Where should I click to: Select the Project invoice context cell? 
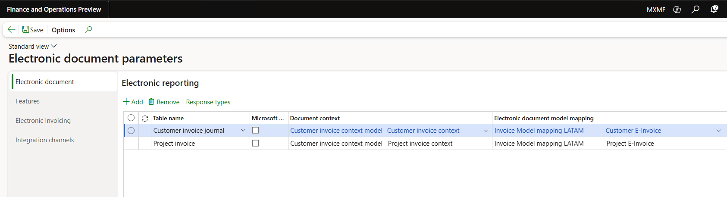pos(420,144)
